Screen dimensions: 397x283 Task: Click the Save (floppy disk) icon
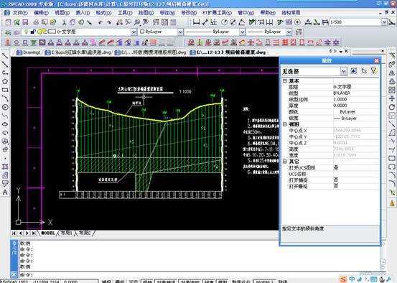coord(25,22)
